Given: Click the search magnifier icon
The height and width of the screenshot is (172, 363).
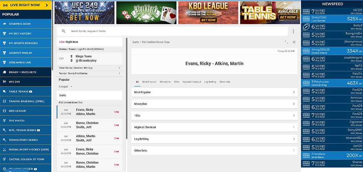Looking at the screenshot, I should pyautogui.click(x=64, y=31).
